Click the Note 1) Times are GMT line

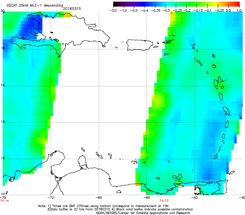tap(103, 206)
